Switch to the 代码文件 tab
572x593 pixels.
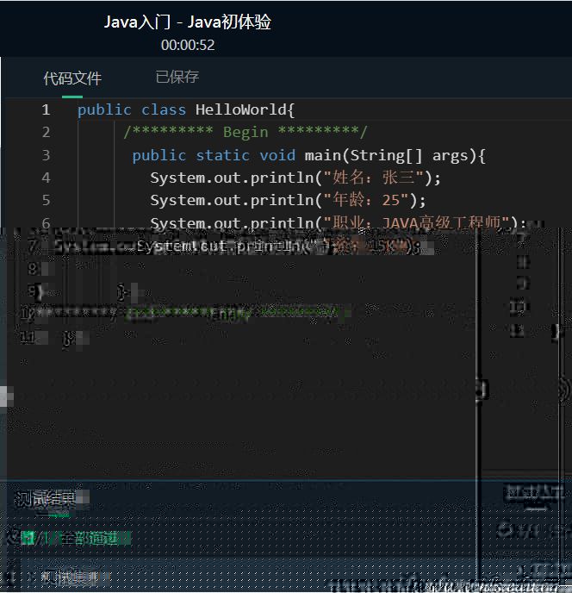pos(72,78)
